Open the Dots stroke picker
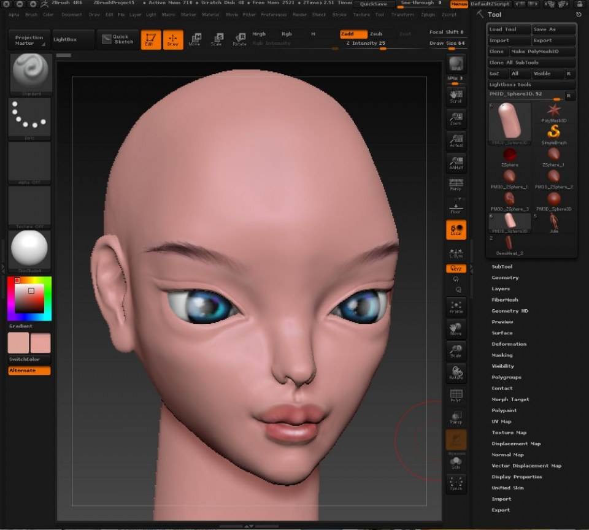This screenshot has width=589, height=530. [29, 118]
